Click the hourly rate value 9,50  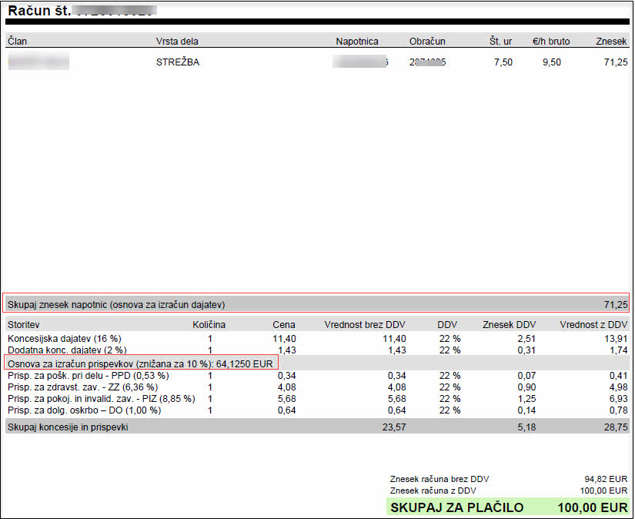coord(552,62)
